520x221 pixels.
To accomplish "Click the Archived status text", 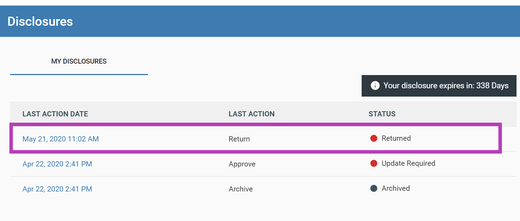I will tap(396, 188).
